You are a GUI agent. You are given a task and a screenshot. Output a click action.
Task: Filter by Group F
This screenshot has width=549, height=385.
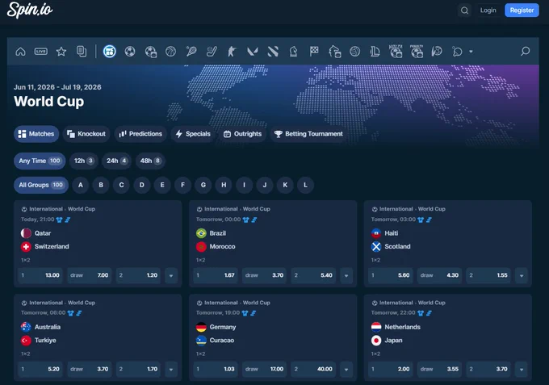(182, 185)
